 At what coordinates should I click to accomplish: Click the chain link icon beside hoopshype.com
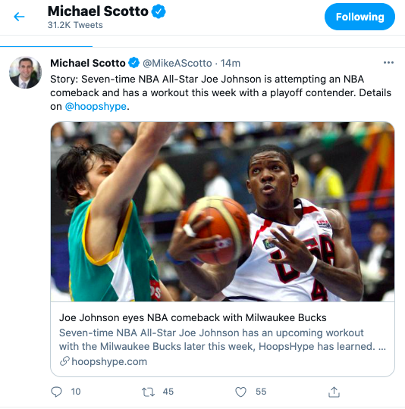(x=64, y=361)
